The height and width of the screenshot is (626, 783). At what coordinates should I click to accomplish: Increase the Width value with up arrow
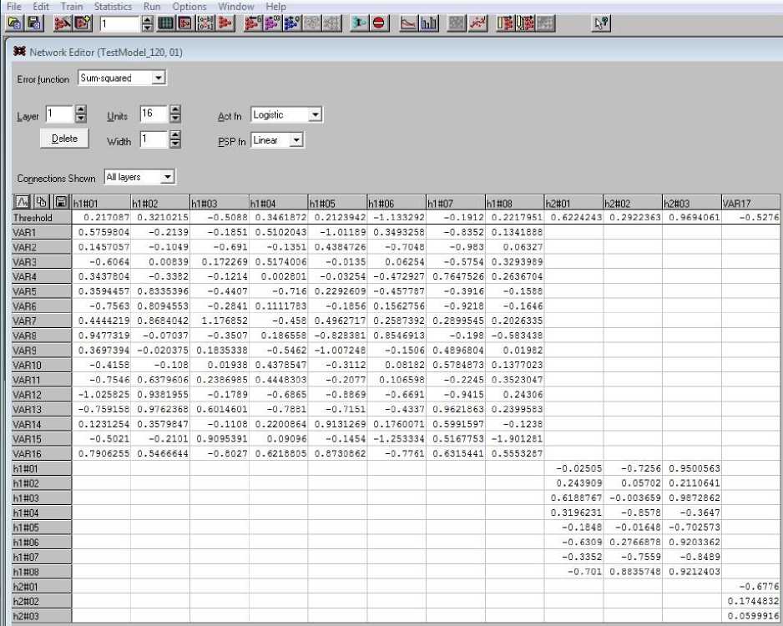pyautogui.click(x=174, y=135)
